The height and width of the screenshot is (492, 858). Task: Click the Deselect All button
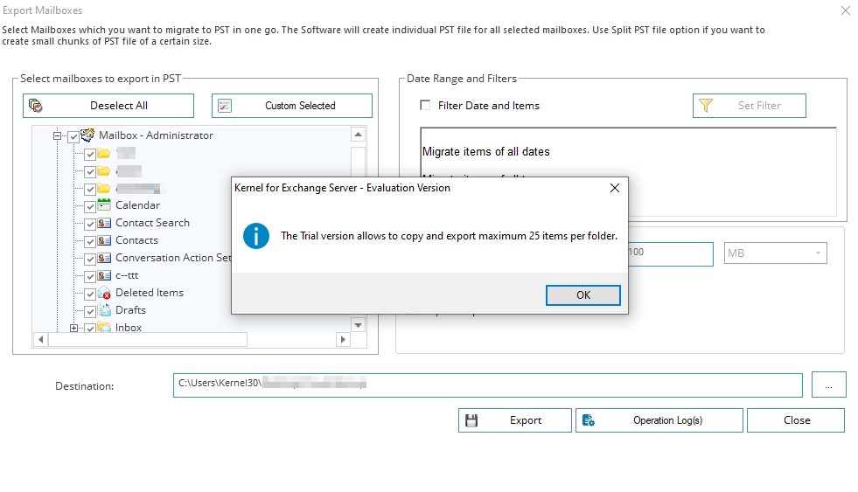point(108,106)
